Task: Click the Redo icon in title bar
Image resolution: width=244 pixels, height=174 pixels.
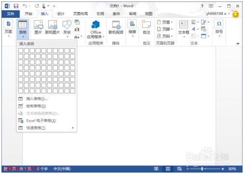Action: point(37,6)
